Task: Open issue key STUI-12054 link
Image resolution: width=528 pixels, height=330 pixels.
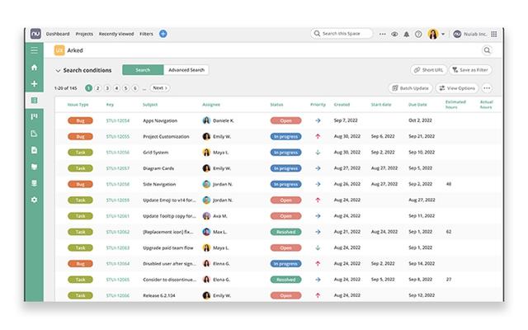Action: pos(117,120)
